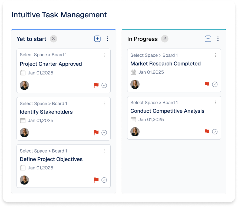Click the red flag on Identify Stakeholders card
This screenshot has height=207, width=238.
96,132
